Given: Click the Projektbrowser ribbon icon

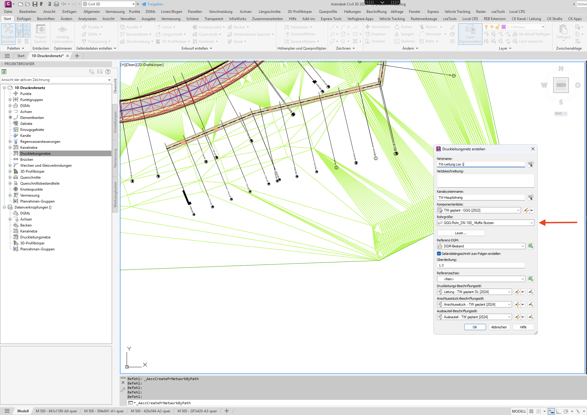Looking at the screenshot, I should click(8, 34).
